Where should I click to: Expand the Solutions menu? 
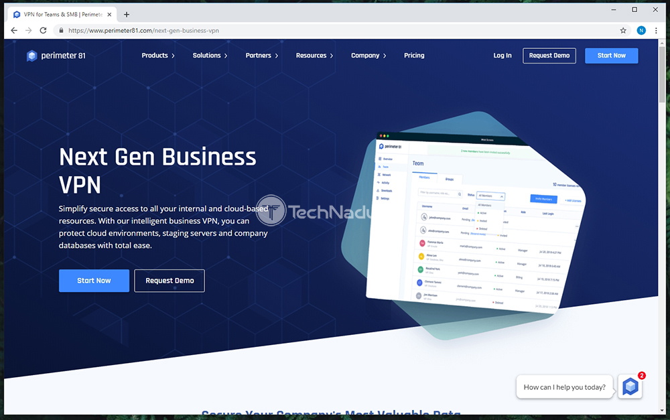click(210, 56)
